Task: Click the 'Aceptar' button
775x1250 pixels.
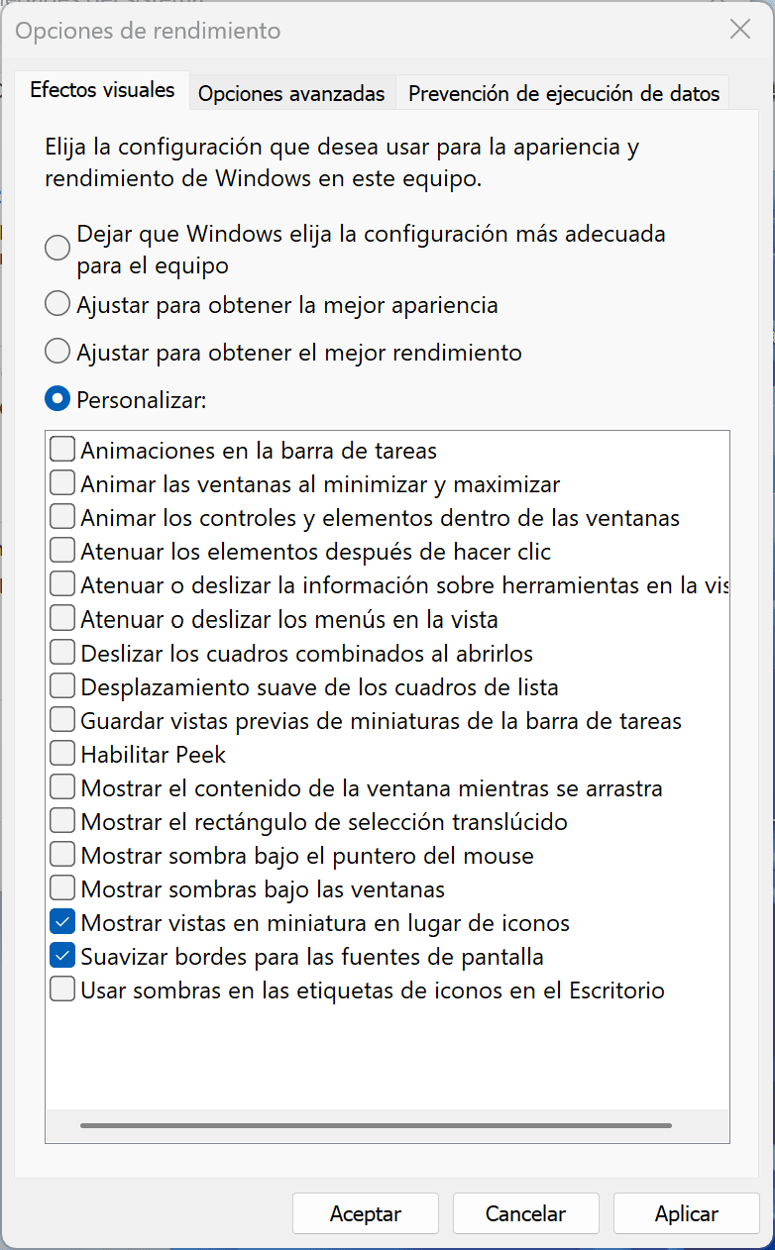Action: pyautogui.click(x=365, y=1213)
